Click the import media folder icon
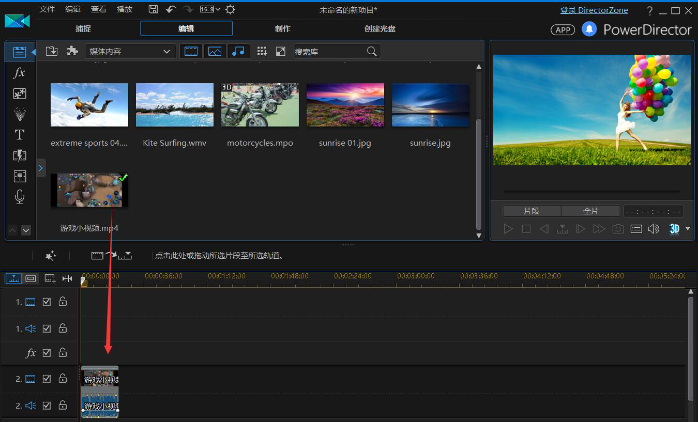The width and height of the screenshot is (698, 422). (52, 51)
